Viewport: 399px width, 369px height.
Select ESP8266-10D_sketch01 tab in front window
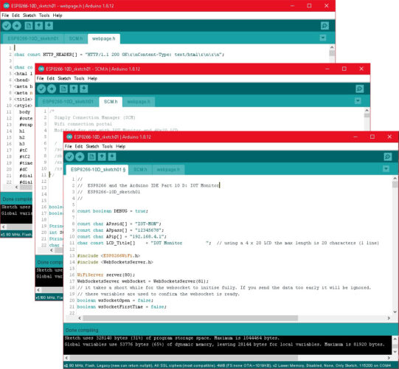point(97,170)
